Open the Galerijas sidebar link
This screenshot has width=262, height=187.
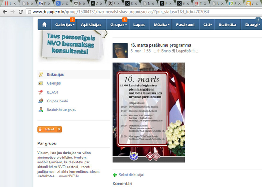point(54,83)
